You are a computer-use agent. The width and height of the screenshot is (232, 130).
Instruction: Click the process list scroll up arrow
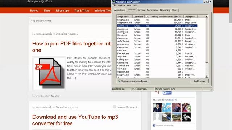coord(207,17)
